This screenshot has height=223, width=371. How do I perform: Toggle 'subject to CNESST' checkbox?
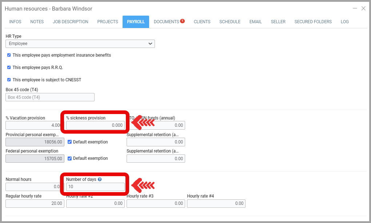[x=9, y=80]
